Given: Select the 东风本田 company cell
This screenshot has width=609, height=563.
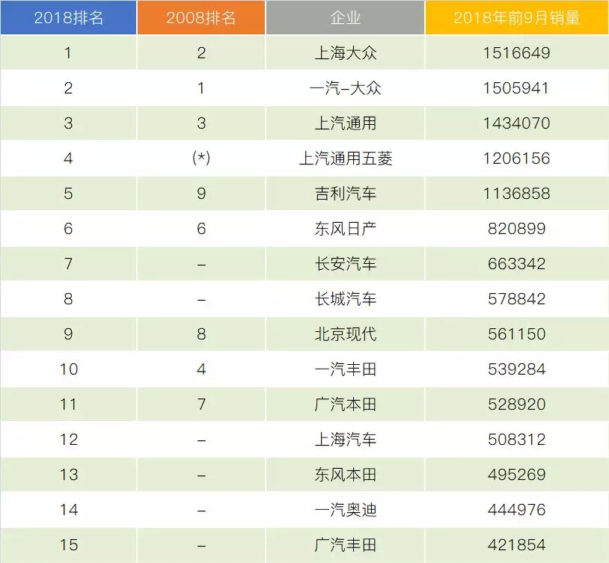Looking at the screenshot, I should tap(346, 475).
